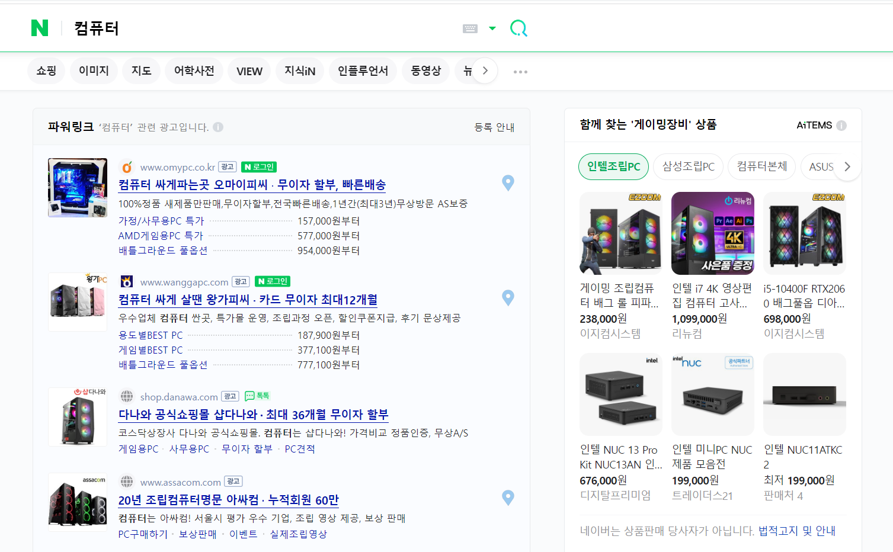Select the 어학사전 tab
This screenshot has height=552, width=893.
pos(194,71)
